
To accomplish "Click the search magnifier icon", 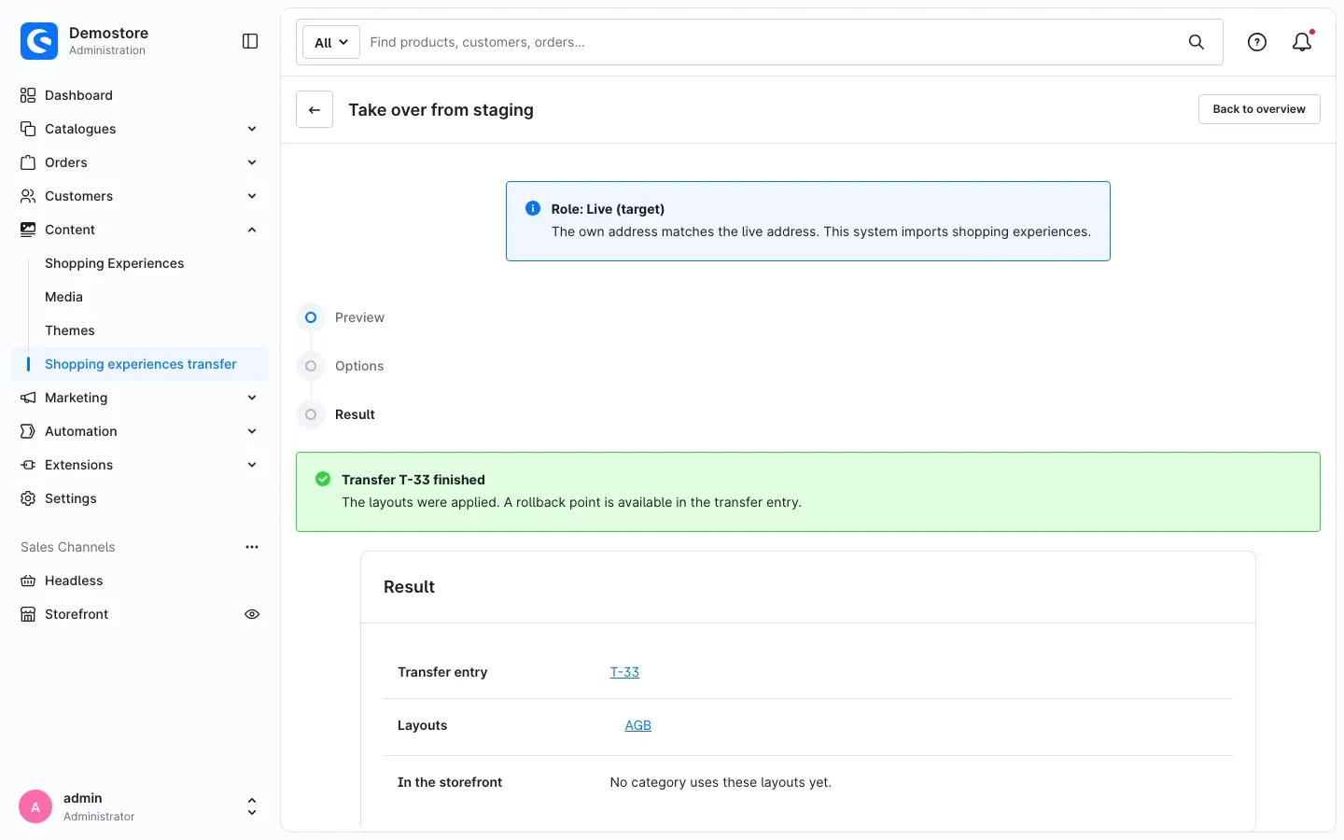I will 1197,42.
